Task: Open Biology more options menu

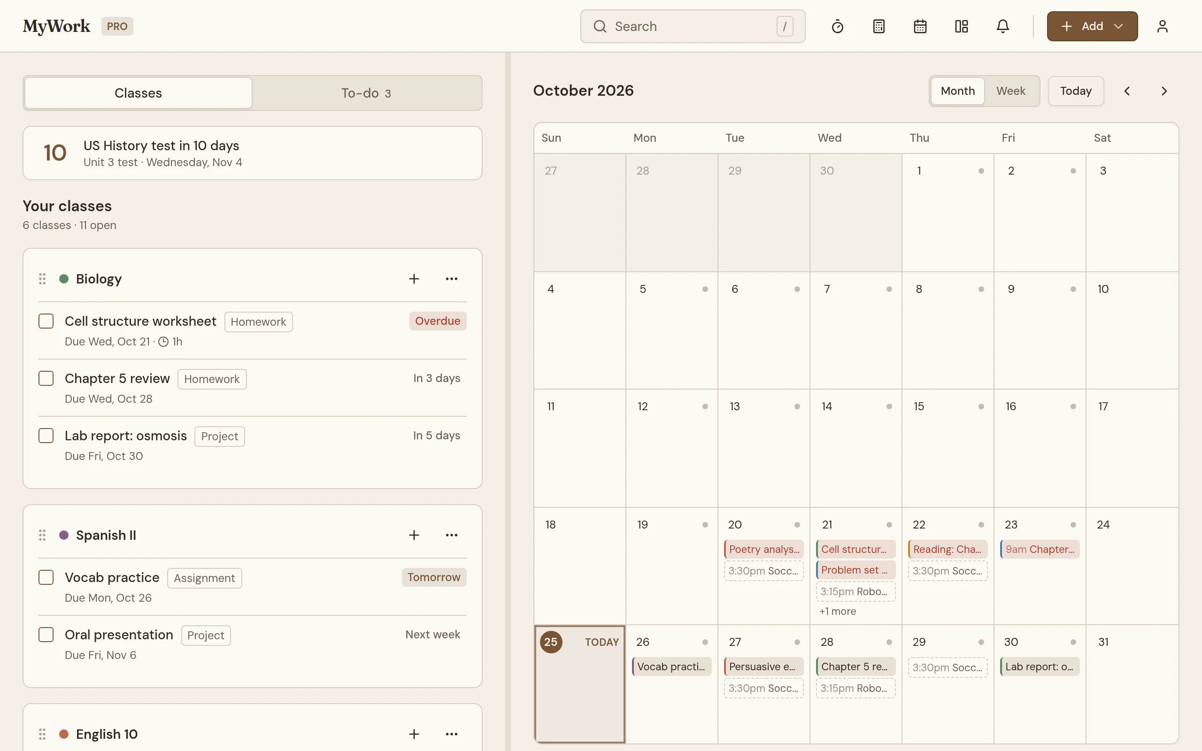Action: click(452, 279)
